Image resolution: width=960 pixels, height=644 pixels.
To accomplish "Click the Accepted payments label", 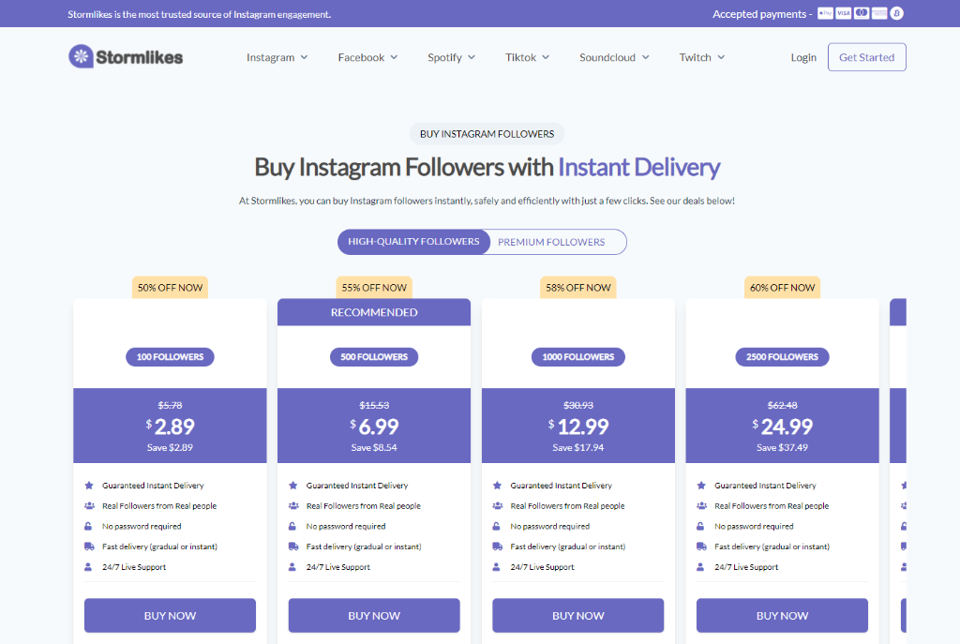I will coord(762,13).
